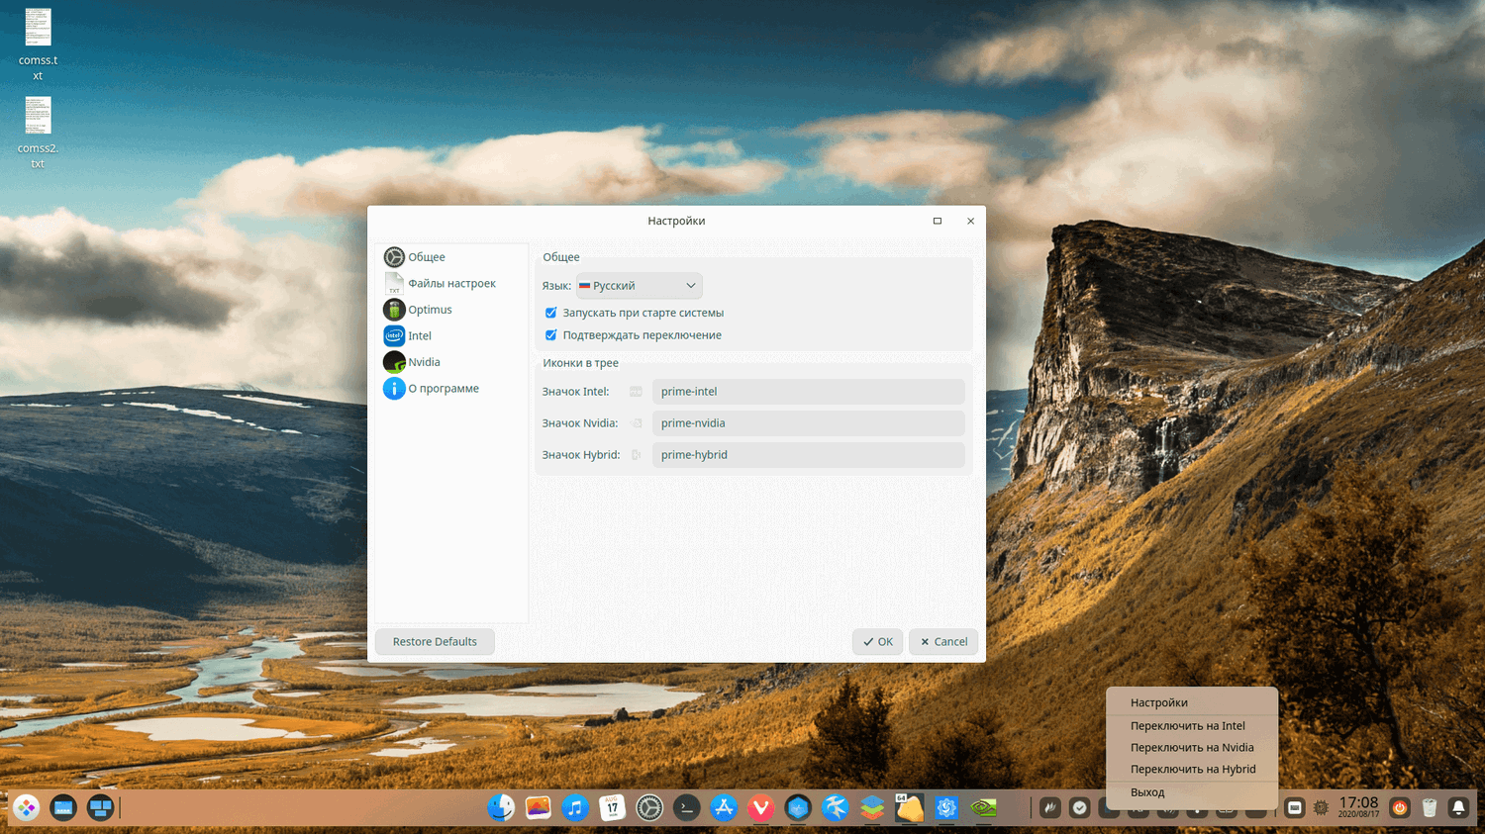This screenshot has width=1485, height=834.
Task: Toggle Запускать при старте системы checkbox
Action: click(x=551, y=313)
